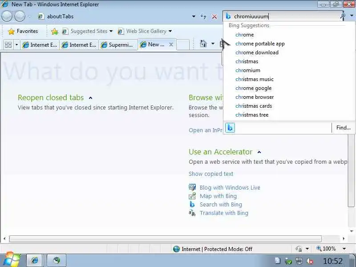Click the 100% zoom level button
The width and height of the screenshot is (356, 267).
click(x=326, y=249)
